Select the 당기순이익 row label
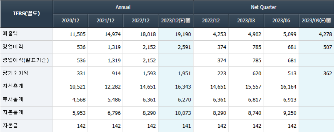 click(15, 73)
